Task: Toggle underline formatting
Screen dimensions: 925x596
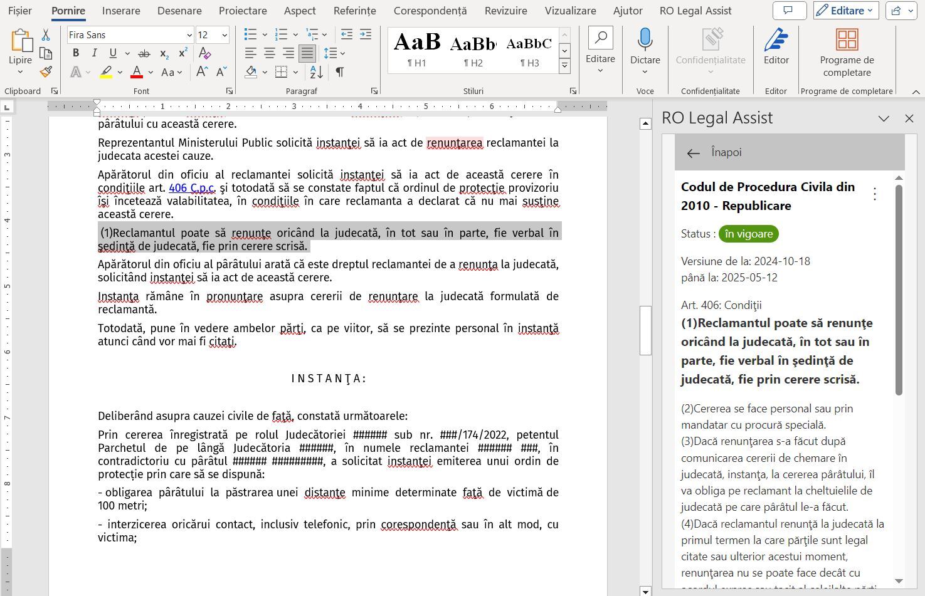Action: click(x=113, y=54)
